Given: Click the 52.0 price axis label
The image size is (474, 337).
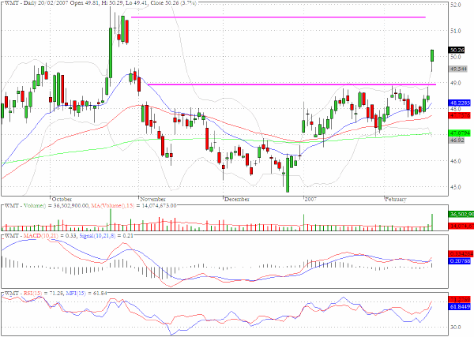Looking at the screenshot, I should (456, 5).
